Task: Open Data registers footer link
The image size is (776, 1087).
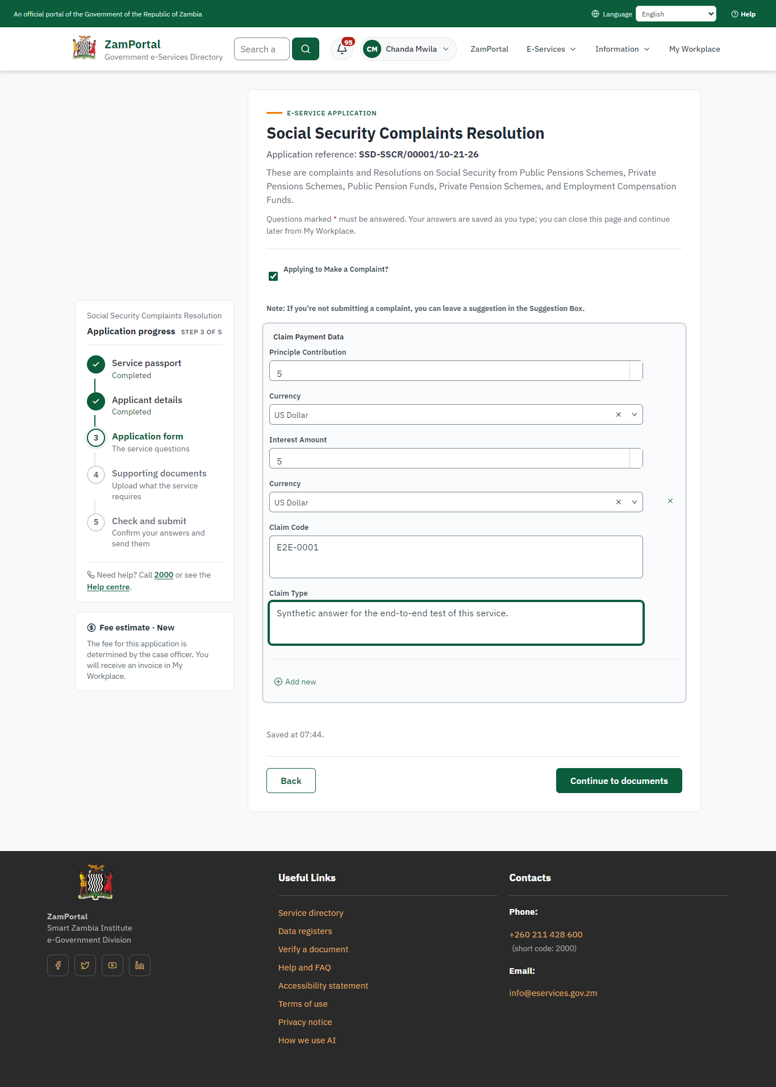Action: [305, 931]
